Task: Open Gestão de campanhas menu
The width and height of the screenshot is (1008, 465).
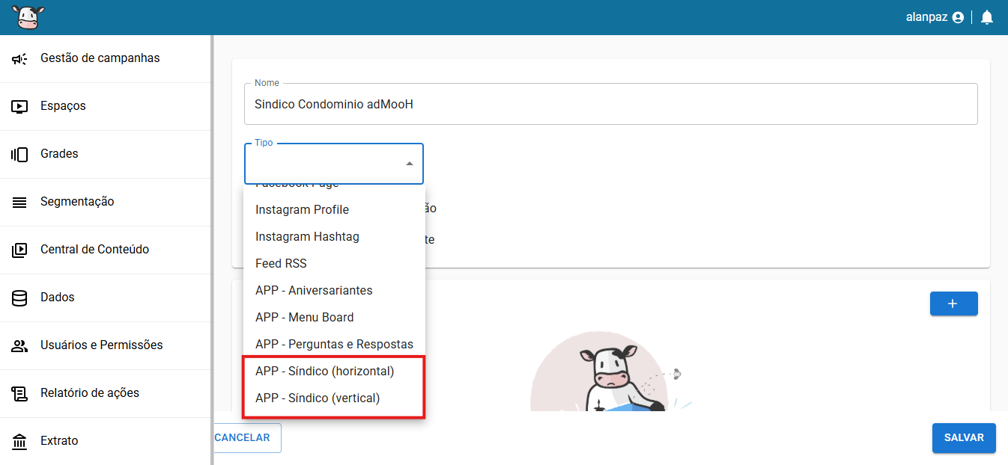Action: tap(105, 58)
